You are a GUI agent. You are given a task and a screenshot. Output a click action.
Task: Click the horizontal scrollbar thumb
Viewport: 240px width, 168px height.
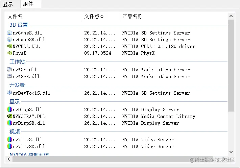tap(113, 159)
